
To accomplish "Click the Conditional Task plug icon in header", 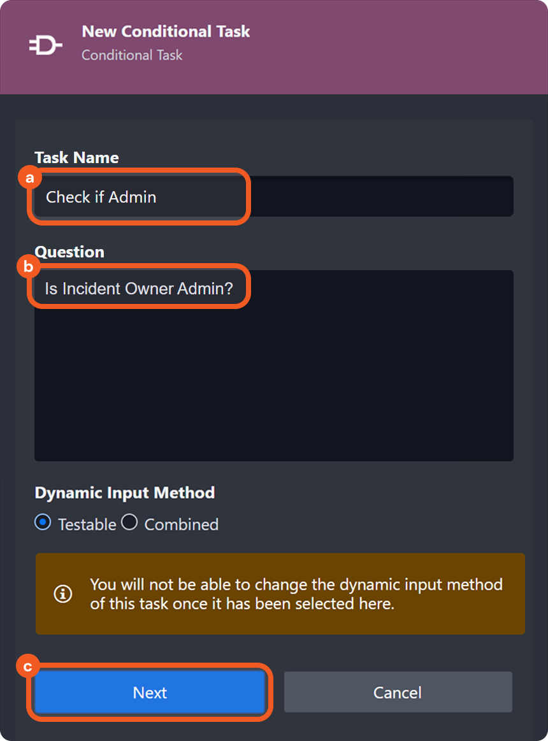I will pos(45,45).
